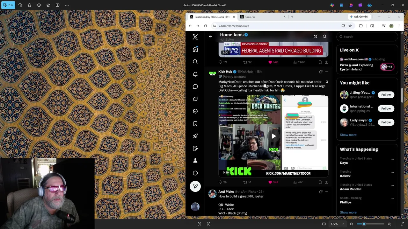Screen dimensions: 408x229
Task: Open More circle menu in X sidebar
Action: (195, 173)
